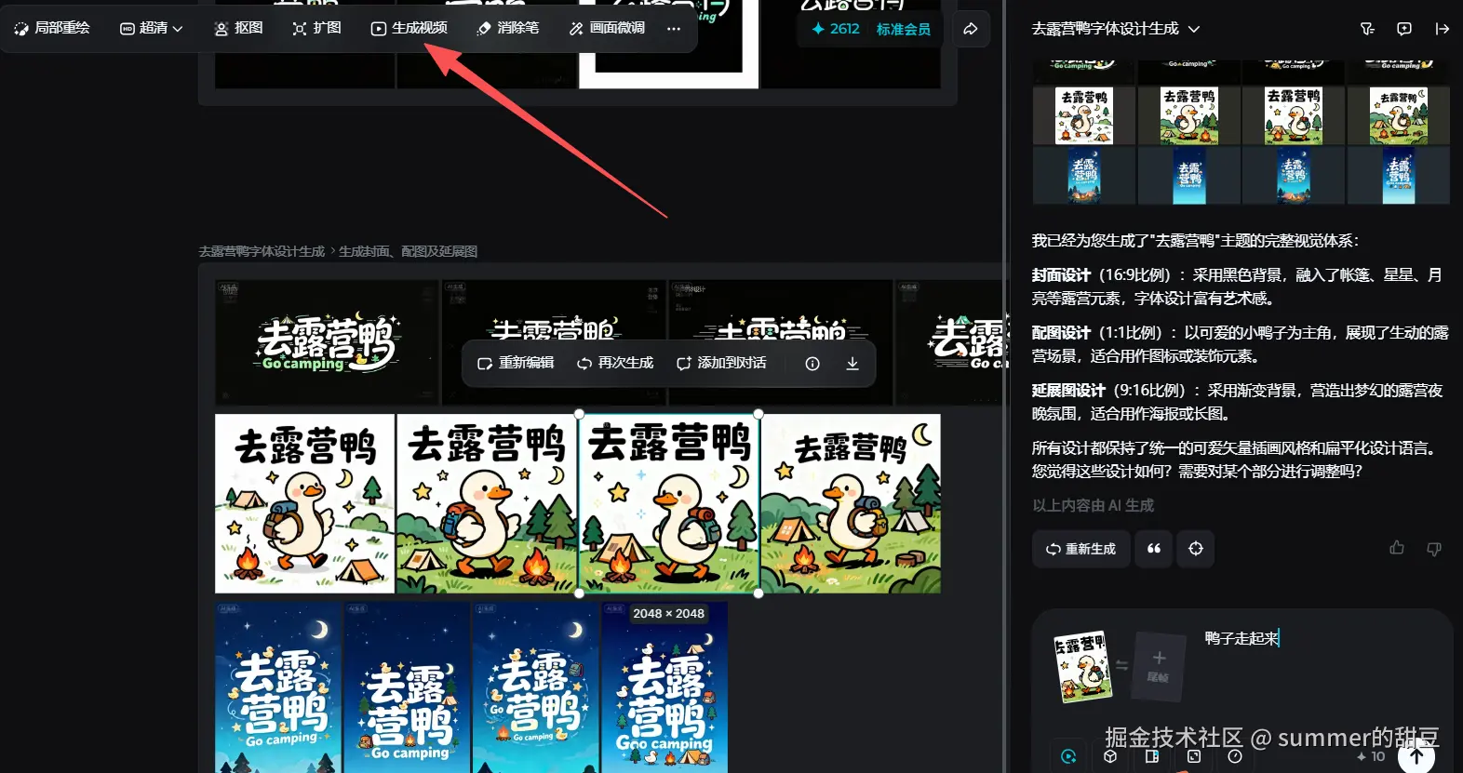Select the 局部重绘 tool
Viewport: 1463px width, 773px height.
52,28
